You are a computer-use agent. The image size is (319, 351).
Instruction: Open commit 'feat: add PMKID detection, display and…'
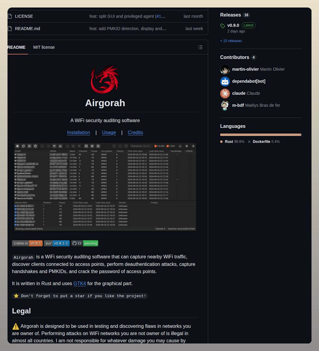click(128, 29)
